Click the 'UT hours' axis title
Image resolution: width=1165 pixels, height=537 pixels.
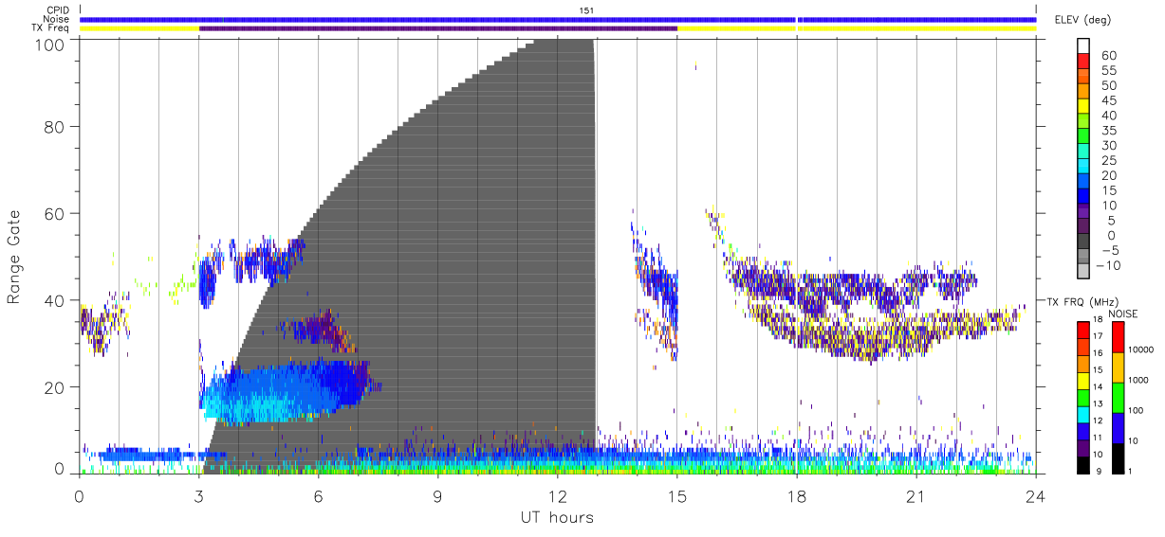tap(556, 517)
